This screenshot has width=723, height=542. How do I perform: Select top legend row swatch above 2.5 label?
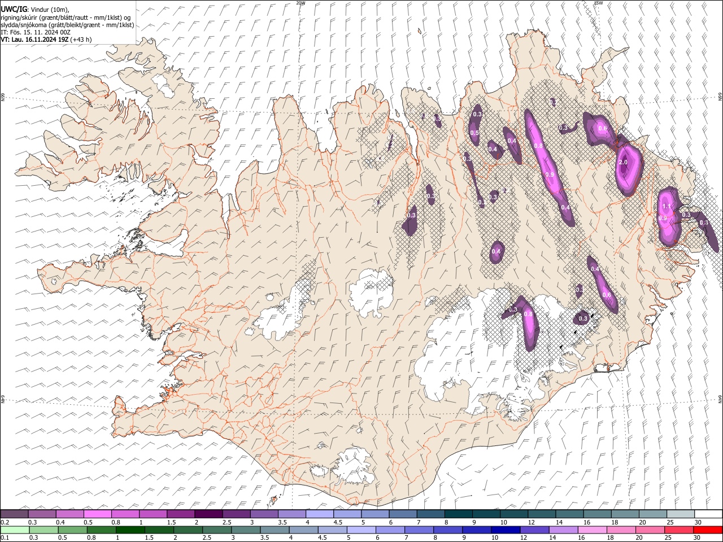click(x=236, y=514)
